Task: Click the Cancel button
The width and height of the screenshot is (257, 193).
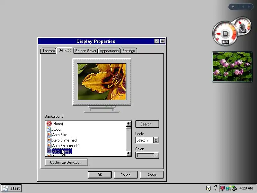Action: [126, 175]
